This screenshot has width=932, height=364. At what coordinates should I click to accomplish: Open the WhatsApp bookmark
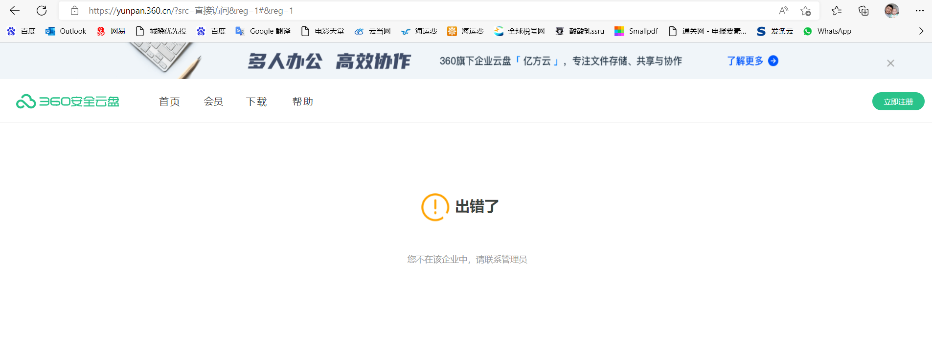(827, 31)
